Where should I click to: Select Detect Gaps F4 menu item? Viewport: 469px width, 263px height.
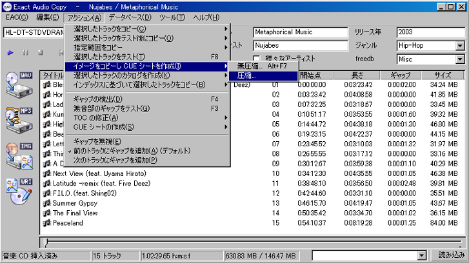pos(148,99)
